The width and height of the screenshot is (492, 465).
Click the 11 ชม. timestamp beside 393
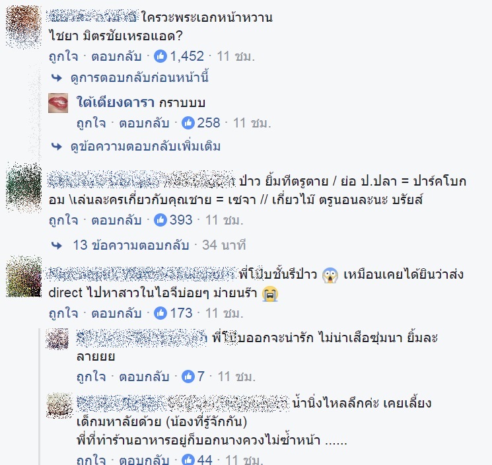225,220
